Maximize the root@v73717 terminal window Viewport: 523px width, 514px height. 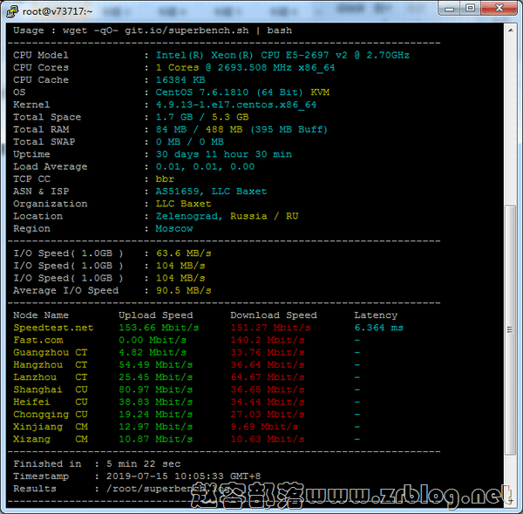pos(471,9)
